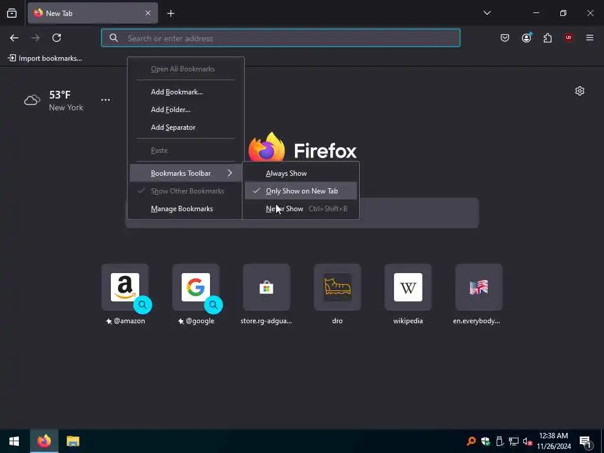Open the Firefox account icon
The height and width of the screenshot is (453, 604).
pos(526,38)
